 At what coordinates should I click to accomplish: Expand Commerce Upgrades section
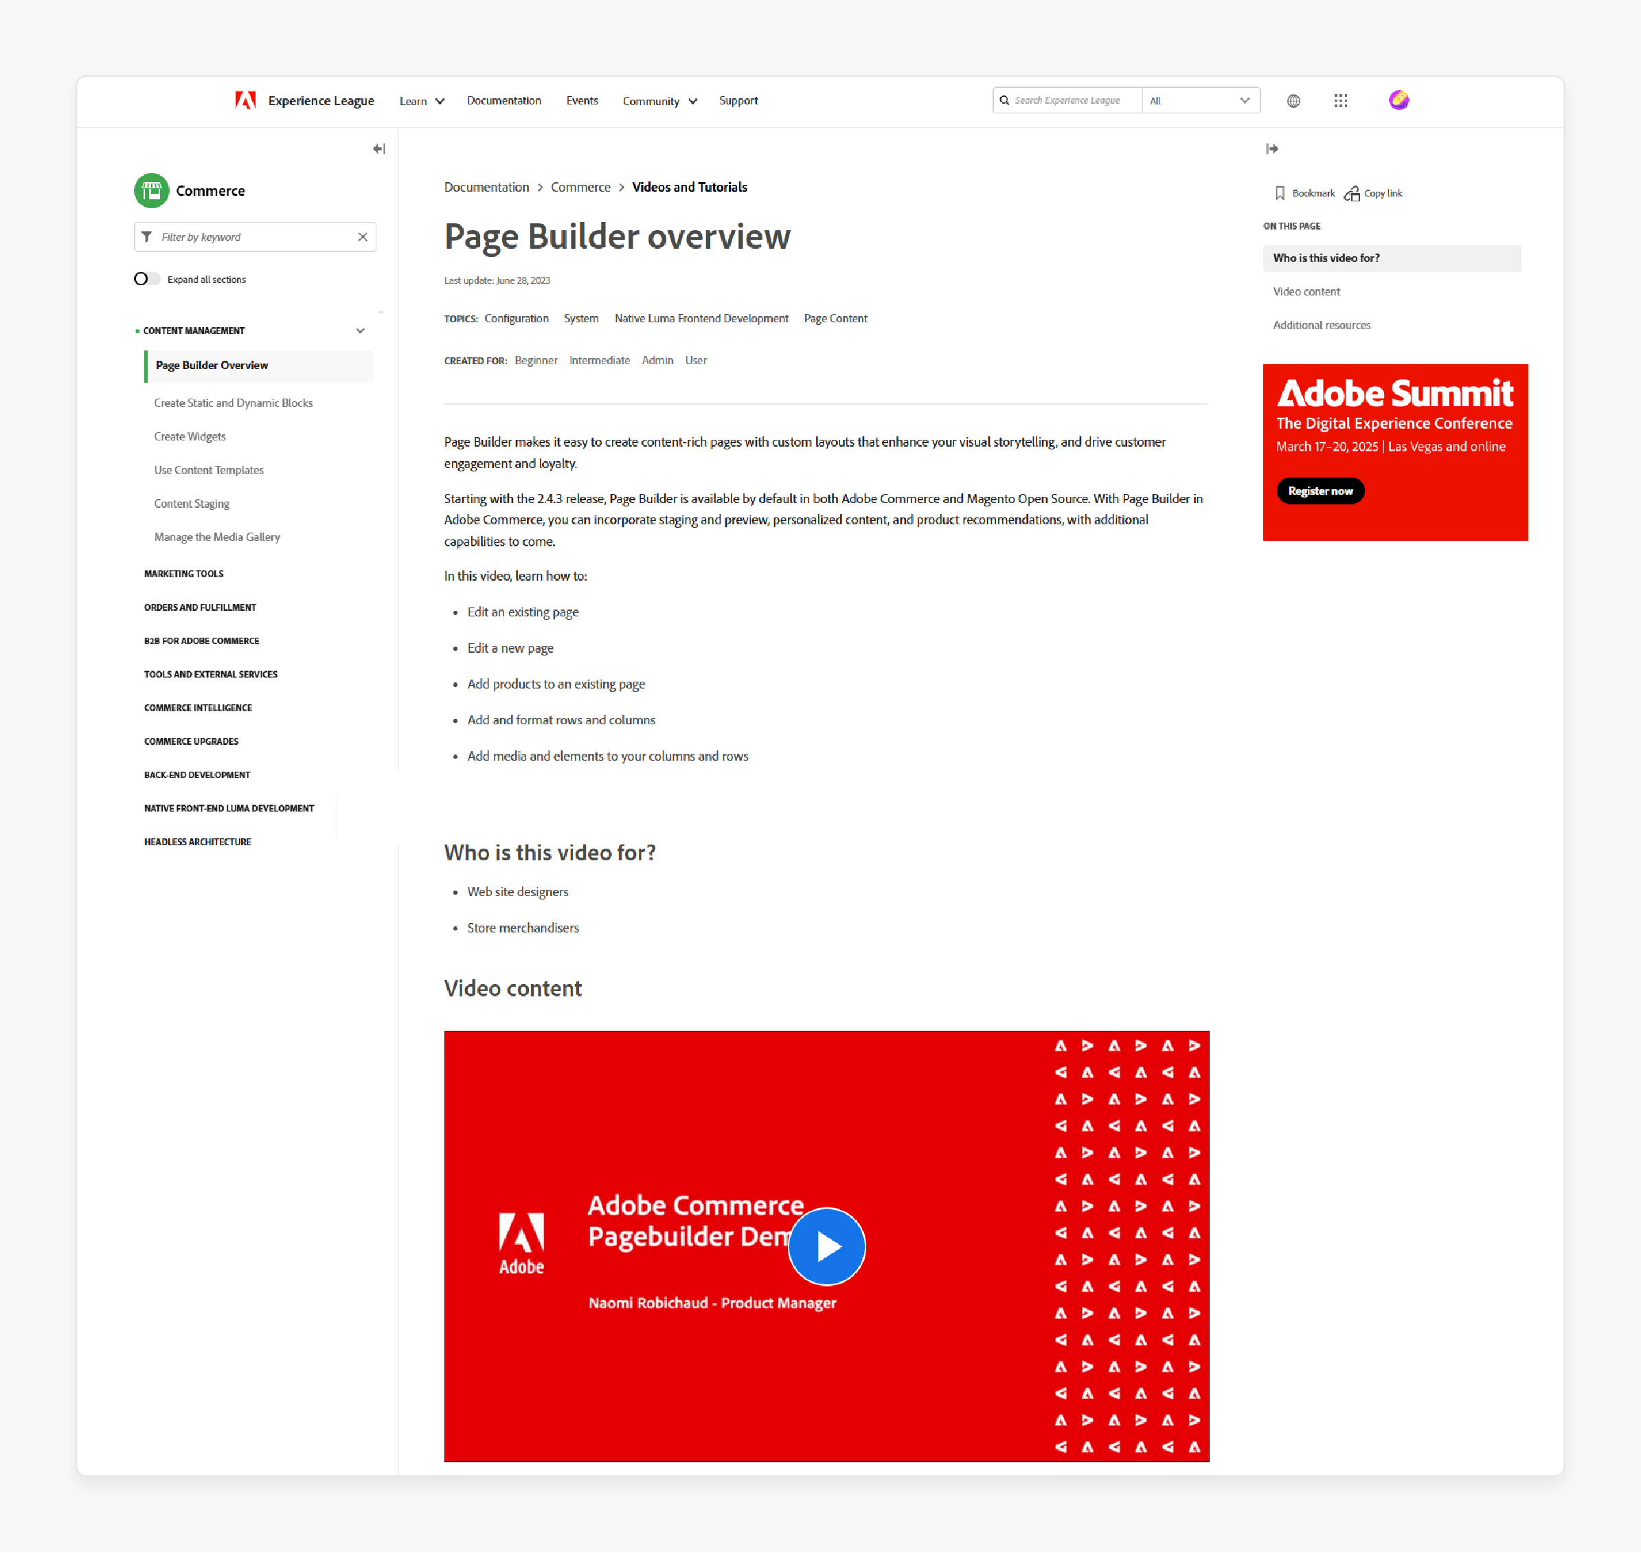[191, 741]
